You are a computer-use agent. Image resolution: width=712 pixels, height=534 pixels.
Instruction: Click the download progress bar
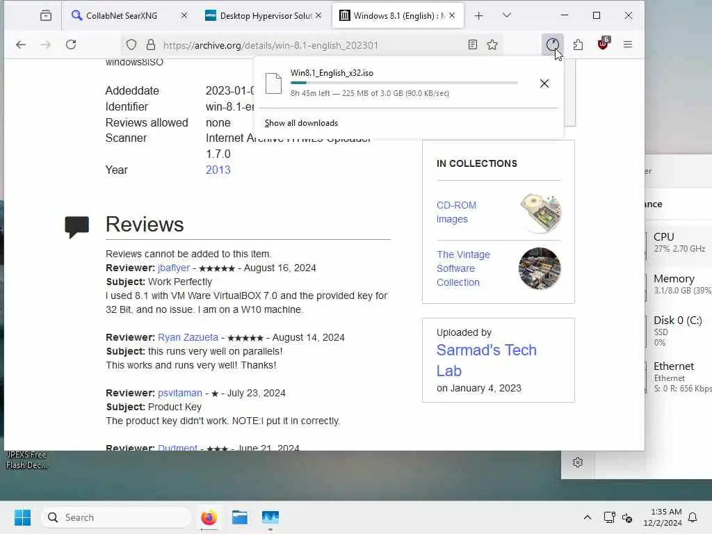pos(404,83)
